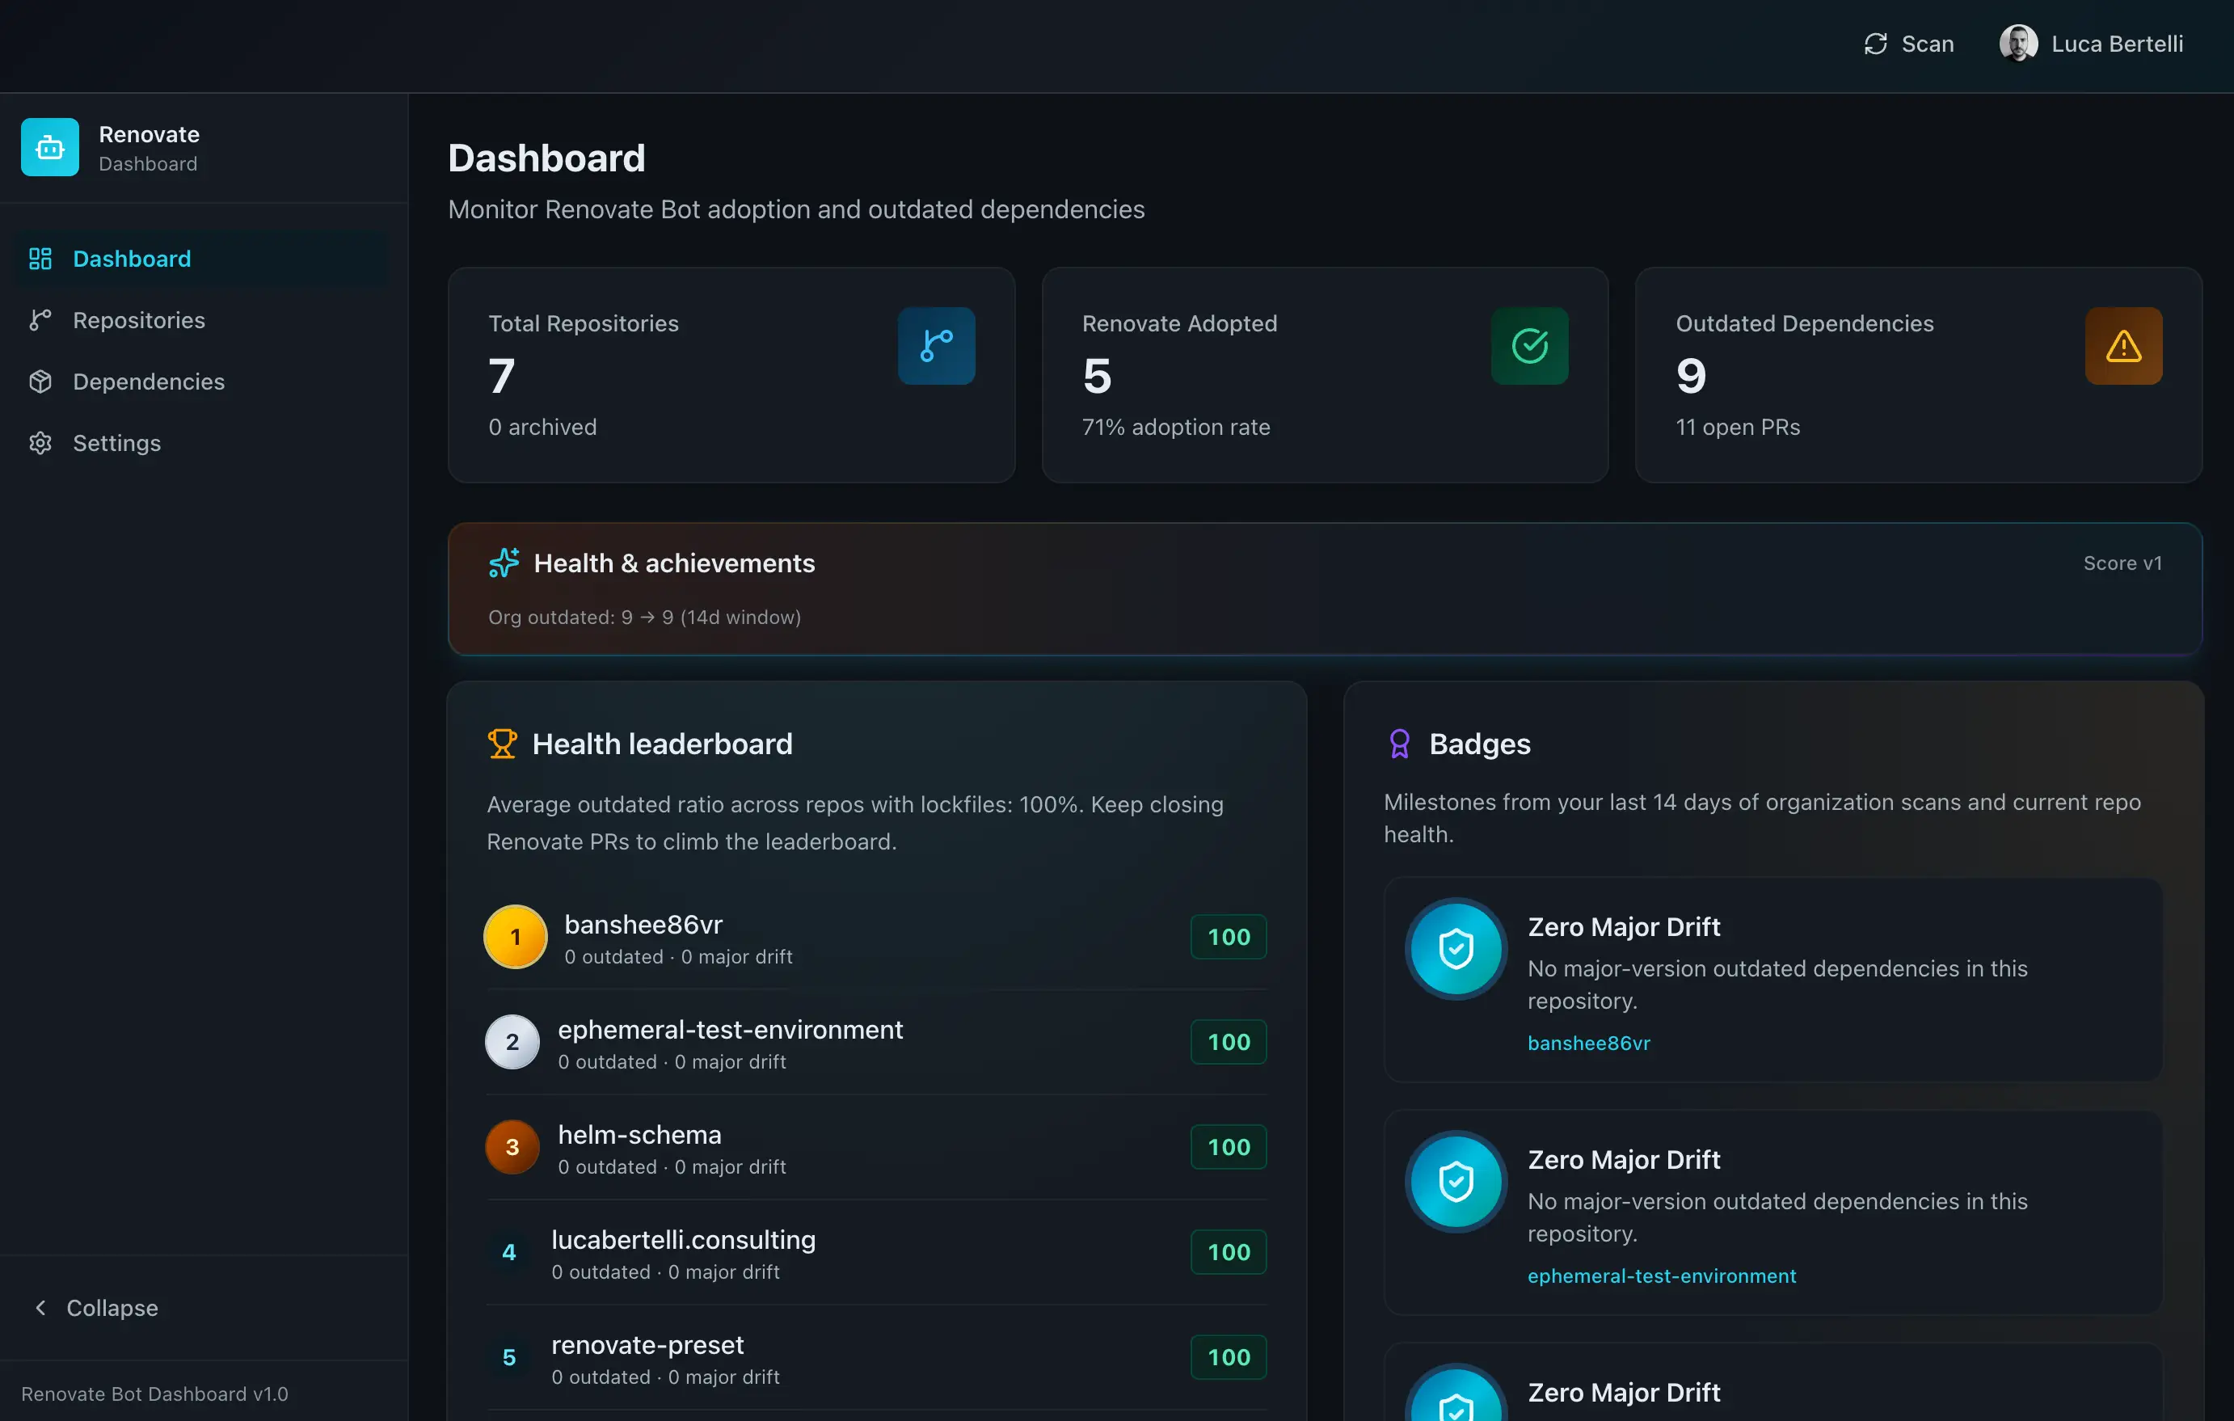Click the Outdated Dependencies warning icon
This screenshot has height=1421, width=2234.
pos(2122,346)
